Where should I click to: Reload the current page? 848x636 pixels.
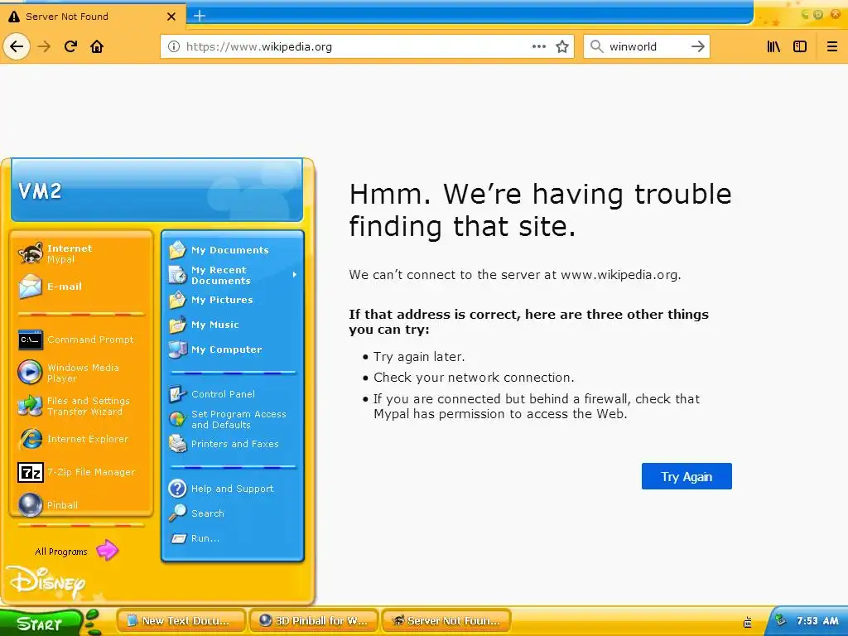(70, 46)
